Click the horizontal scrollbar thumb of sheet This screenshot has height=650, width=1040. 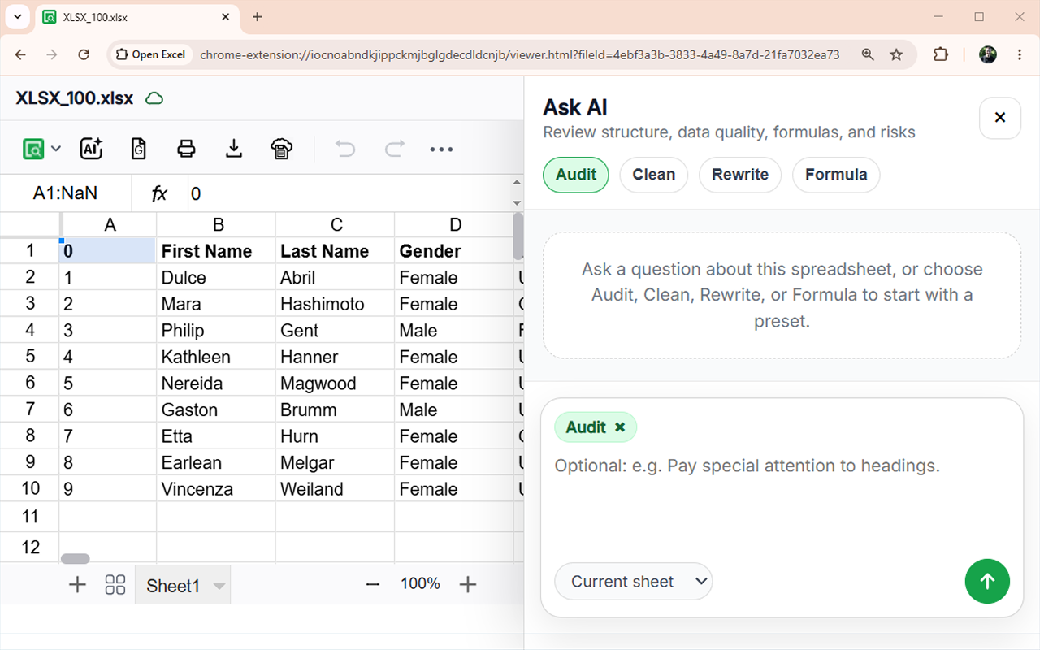tap(76, 559)
